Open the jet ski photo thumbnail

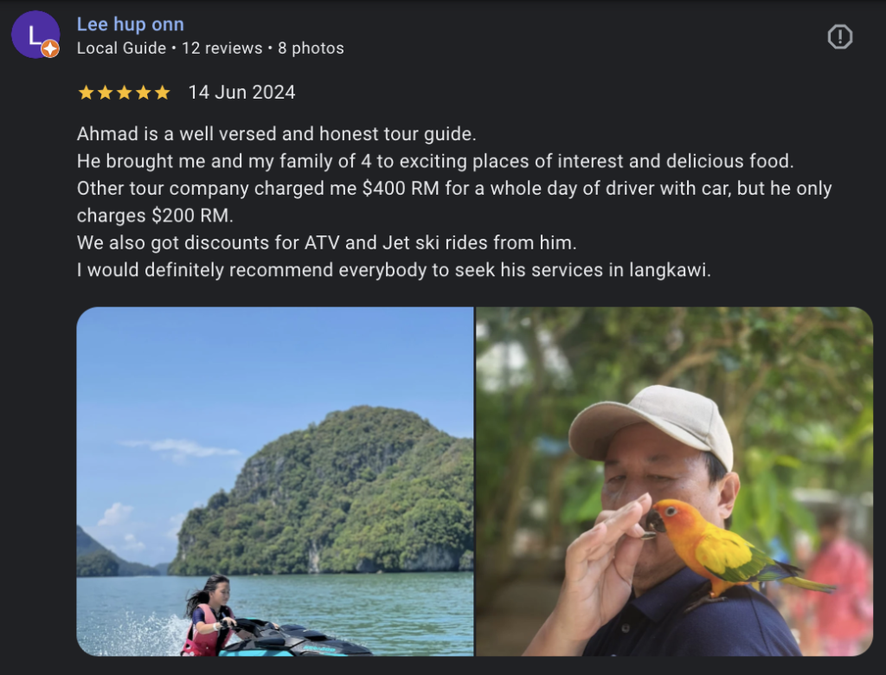click(275, 481)
